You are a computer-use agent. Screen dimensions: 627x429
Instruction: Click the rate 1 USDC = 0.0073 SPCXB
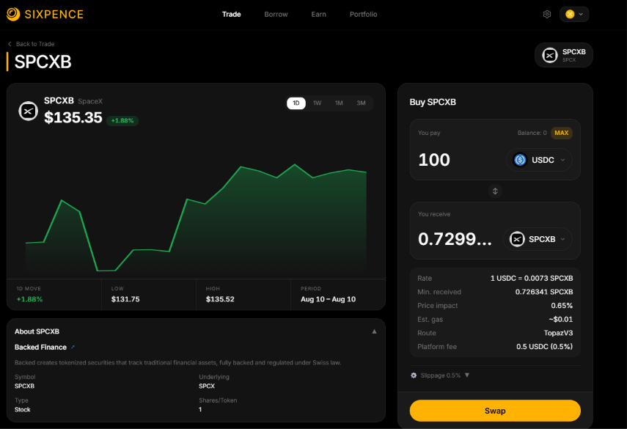pos(532,278)
